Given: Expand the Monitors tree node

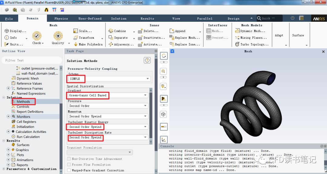Looking at the screenshot, I should [x=8, y=117].
